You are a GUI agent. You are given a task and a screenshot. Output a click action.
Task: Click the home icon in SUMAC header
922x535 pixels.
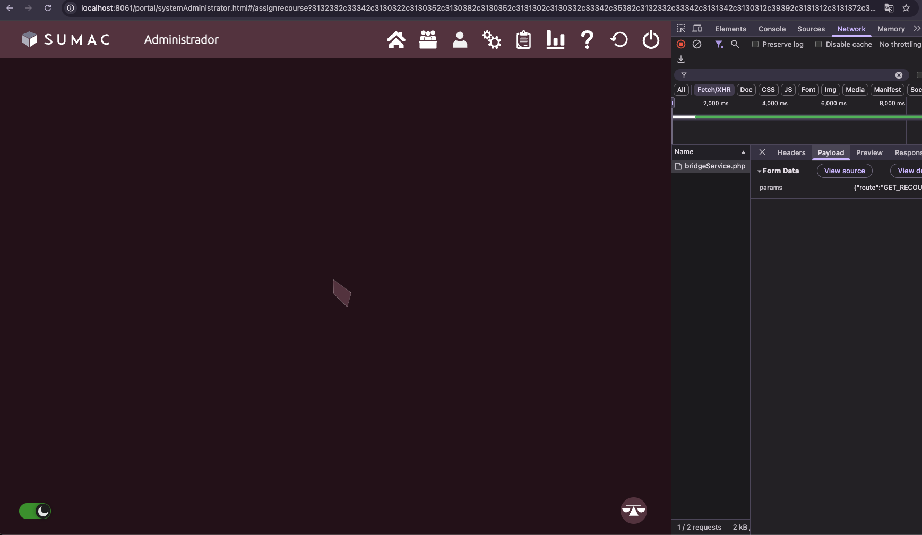[396, 40]
